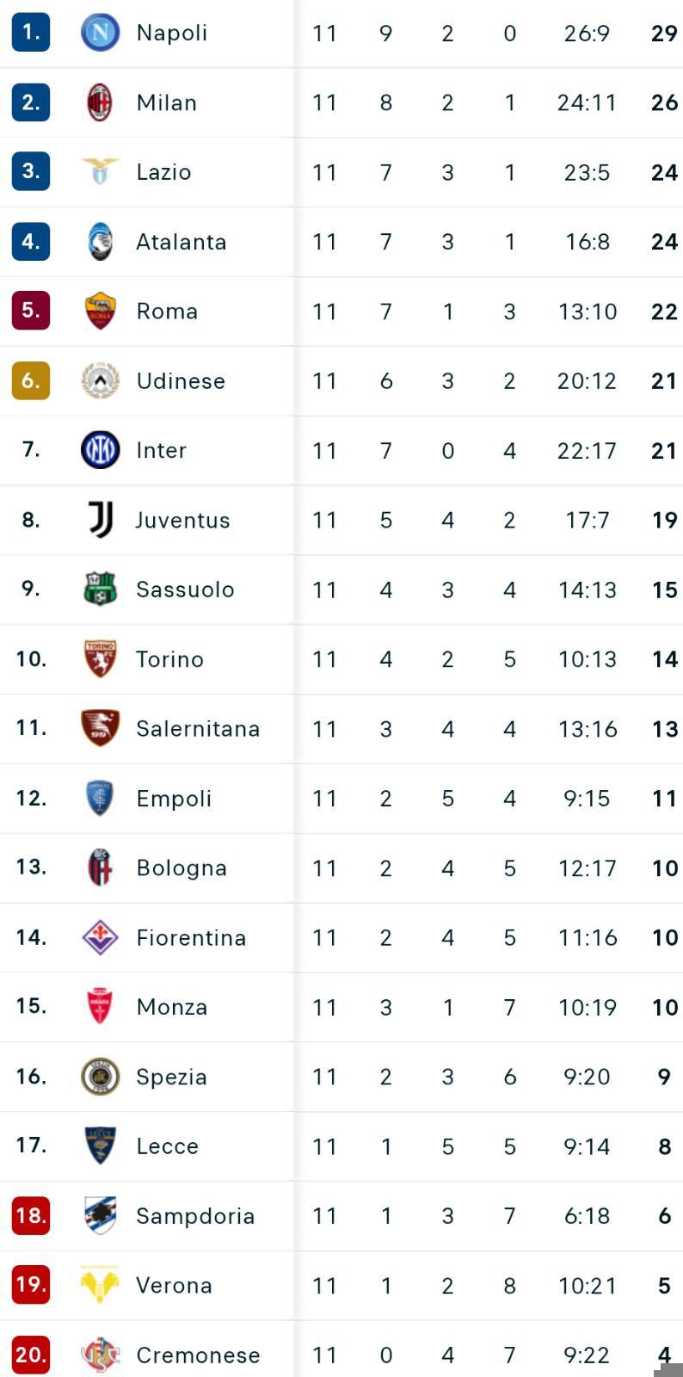Screen dimensions: 683x1377
Task: Open the Salernitana team page
Action: pos(198,729)
